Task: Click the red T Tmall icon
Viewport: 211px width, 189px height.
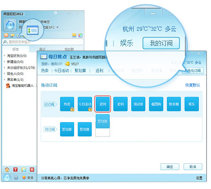Action: pos(15,170)
